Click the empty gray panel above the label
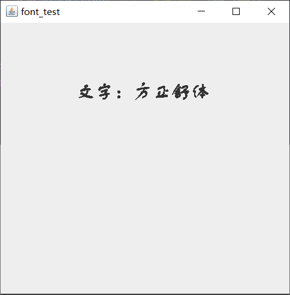290x295 pixels. [145, 52]
